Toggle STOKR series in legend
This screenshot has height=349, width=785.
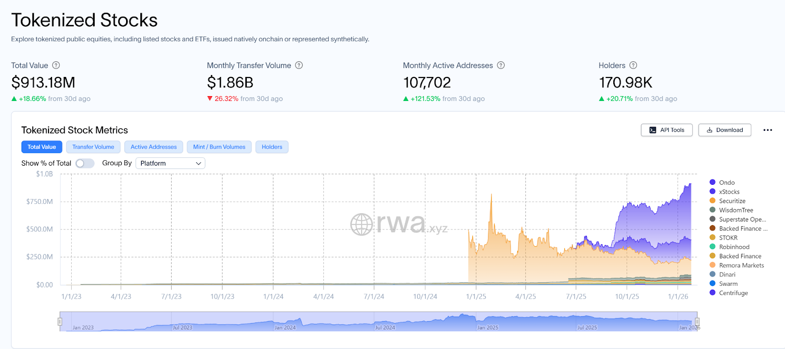click(x=724, y=238)
